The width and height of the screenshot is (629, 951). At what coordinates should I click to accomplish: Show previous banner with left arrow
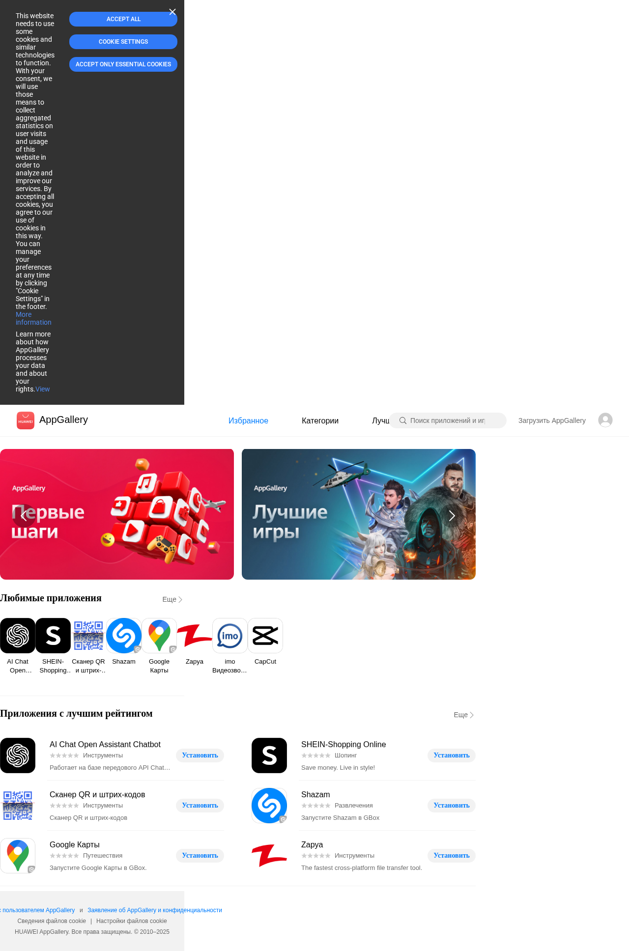[24, 516]
